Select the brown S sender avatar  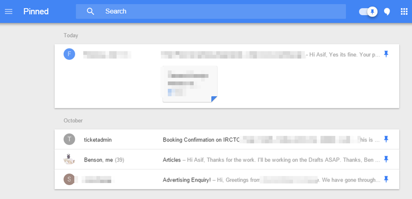point(70,179)
